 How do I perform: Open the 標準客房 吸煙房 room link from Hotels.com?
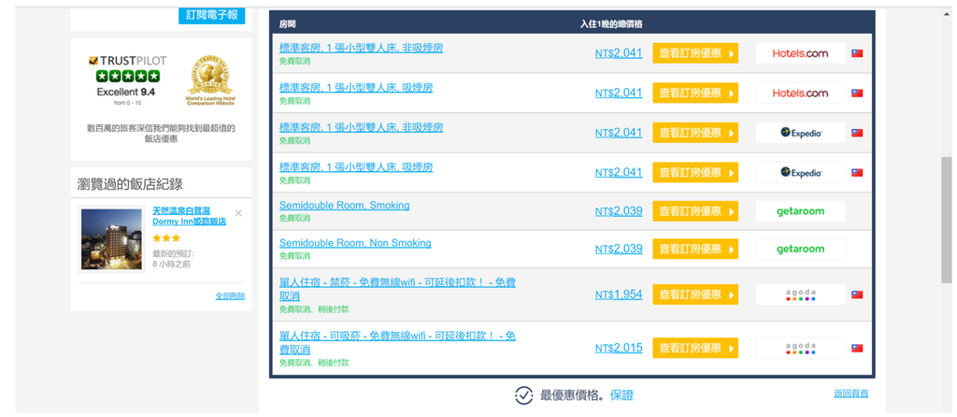(356, 87)
